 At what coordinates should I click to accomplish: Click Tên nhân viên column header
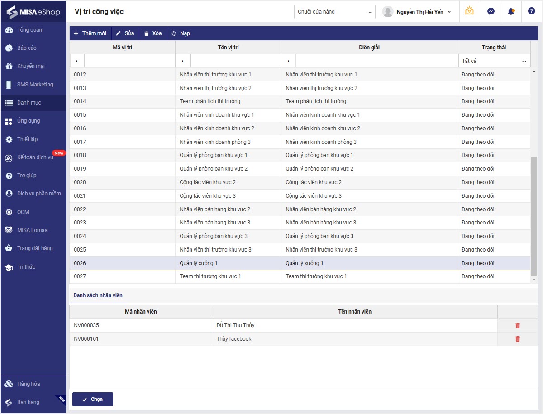point(355,312)
